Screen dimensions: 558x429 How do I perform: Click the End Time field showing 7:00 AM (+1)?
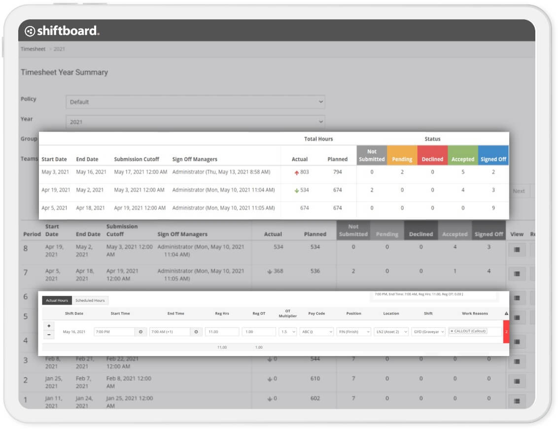[x=170, y=332]
